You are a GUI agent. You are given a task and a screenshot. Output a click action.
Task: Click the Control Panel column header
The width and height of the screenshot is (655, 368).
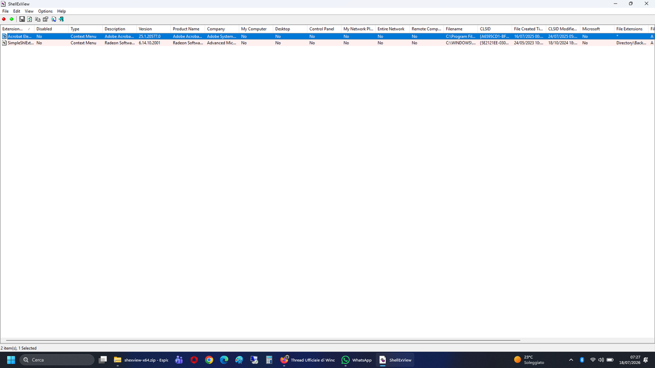324,29
